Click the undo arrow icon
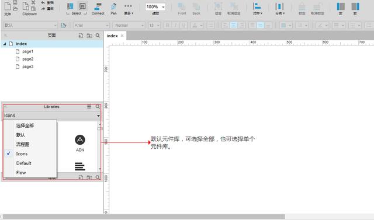Screen dimensions: 374x220 tap(43, 2)
